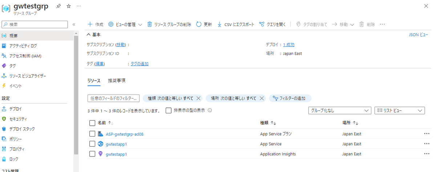Viewport: 436px width, 172px height.
Task: Collapse the 基本 essentials section
Action: click(93, 34)
